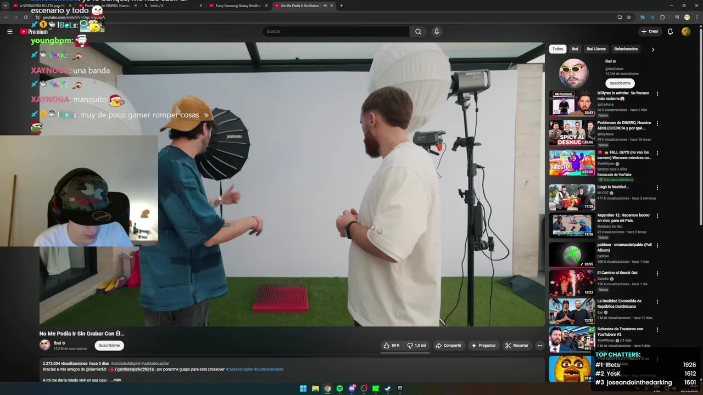
Task: Click the YouTube Premium logo
Action: click(34, 31)
